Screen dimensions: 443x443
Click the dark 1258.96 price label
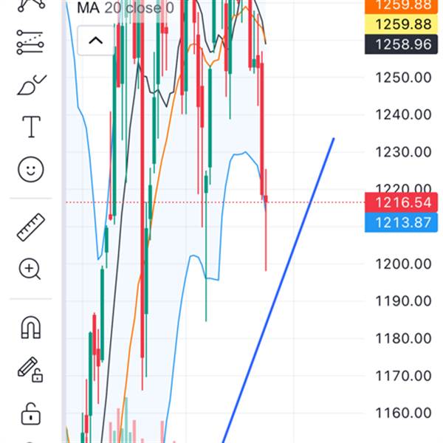click(401, 44)
